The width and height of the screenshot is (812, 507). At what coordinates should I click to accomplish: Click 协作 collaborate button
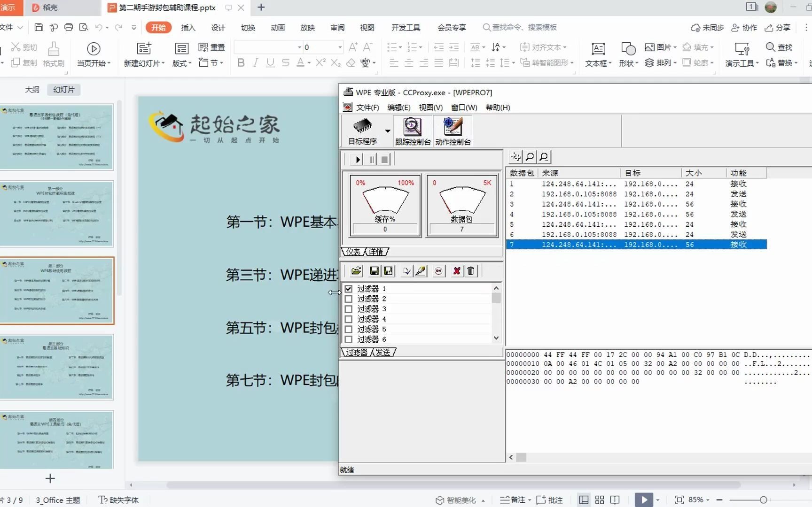744,28
